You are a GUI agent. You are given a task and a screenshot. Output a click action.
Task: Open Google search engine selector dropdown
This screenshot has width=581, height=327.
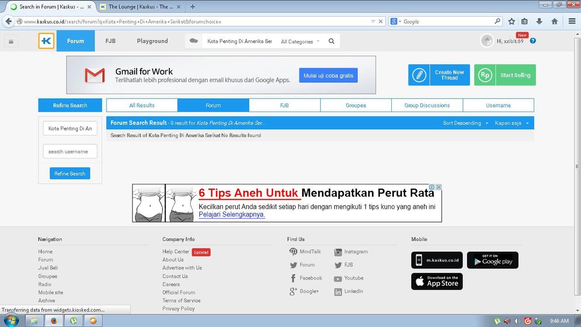click(x=395, y=21)
